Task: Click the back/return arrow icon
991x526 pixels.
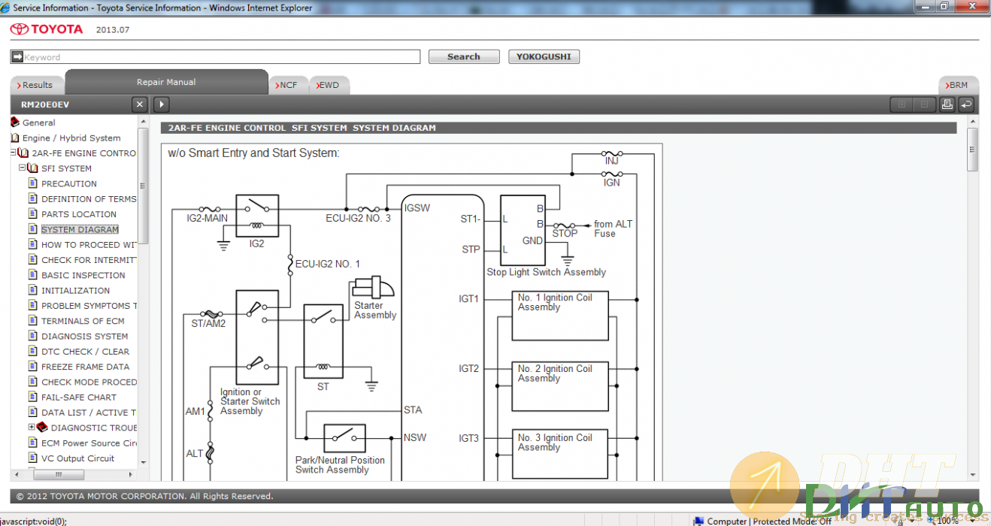Action: coord(967,104)
